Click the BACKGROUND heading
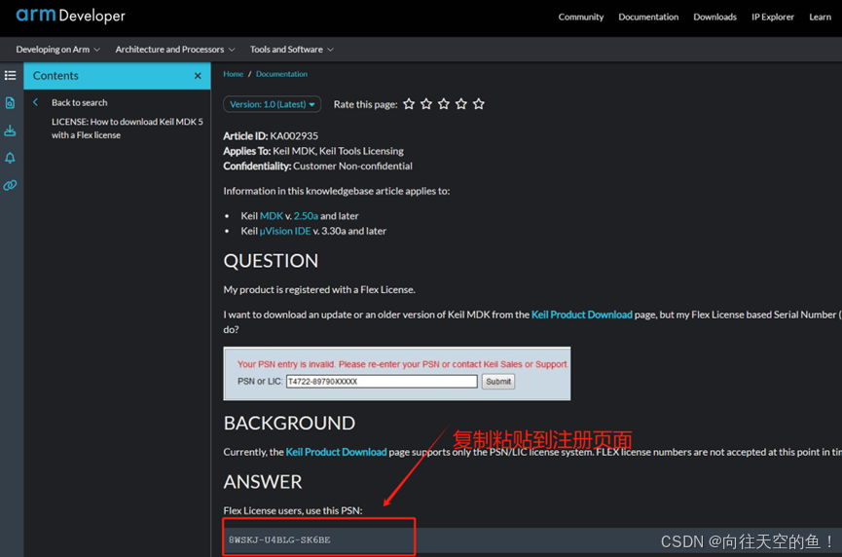842x557 pixels. (x=289, y=424)
